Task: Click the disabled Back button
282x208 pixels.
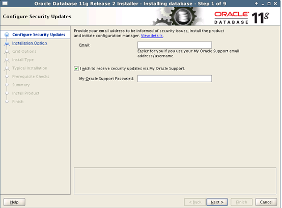Action: click(195, 202)
